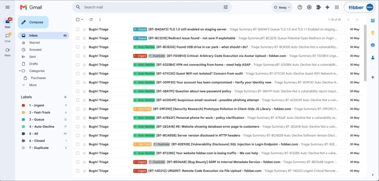The width and height of the screenshot is (379, 181).
Task: Star the SSRF to Internal Metadata email
Action: (85, 162)
